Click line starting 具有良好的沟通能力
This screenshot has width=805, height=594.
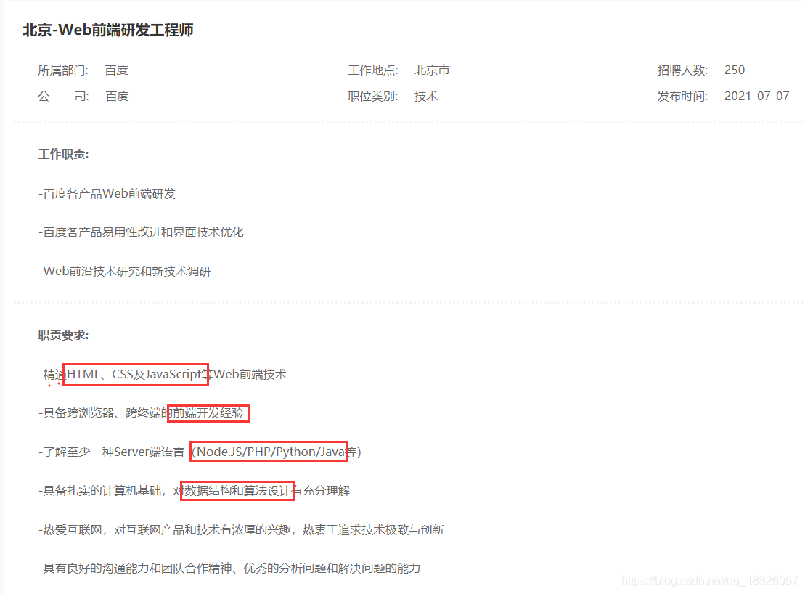tap(229, 569)
